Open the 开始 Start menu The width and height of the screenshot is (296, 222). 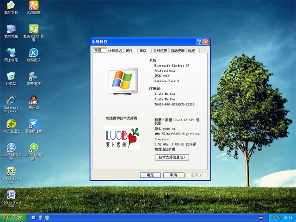click(x=13, y=217)
